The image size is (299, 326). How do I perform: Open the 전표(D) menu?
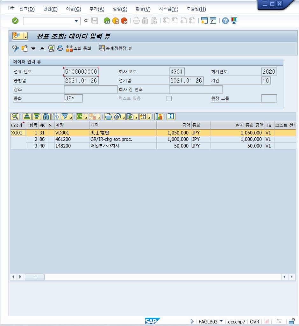click(x=27, y=9)
